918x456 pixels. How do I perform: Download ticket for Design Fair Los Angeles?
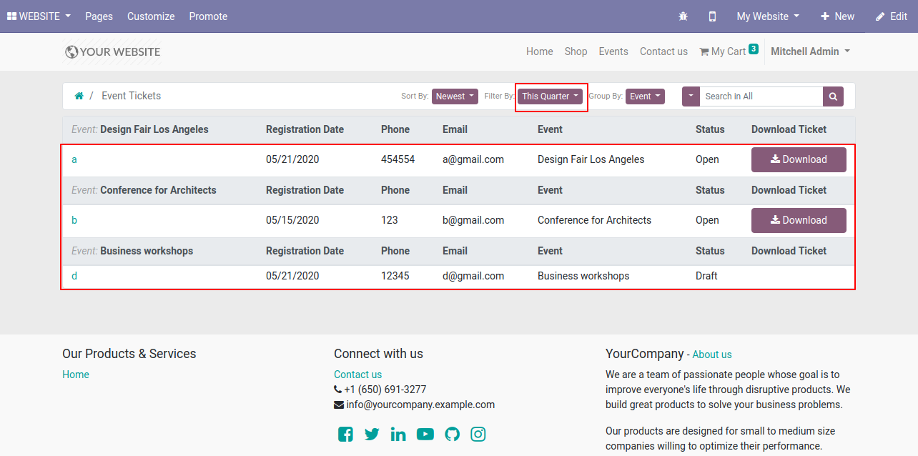pos(799,159)
